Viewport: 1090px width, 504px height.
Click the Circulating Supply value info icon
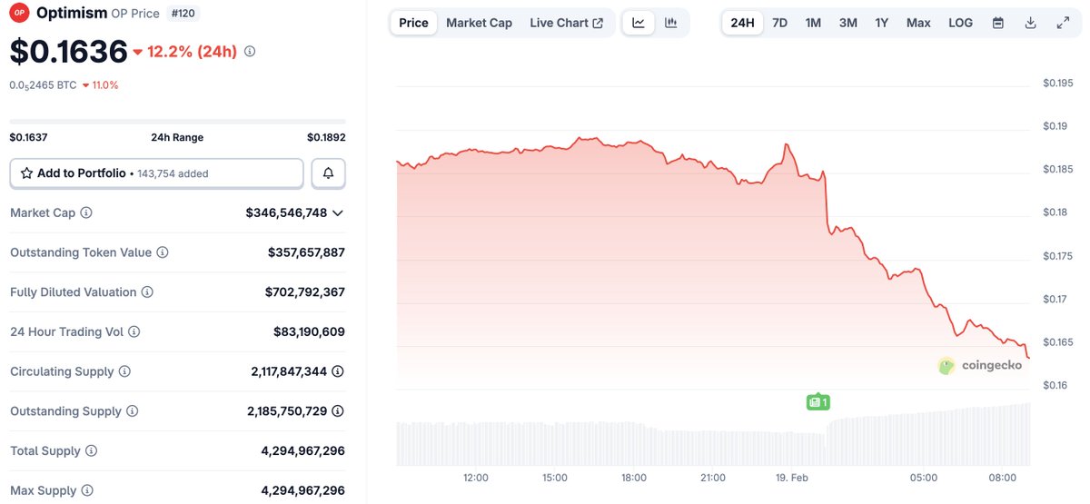click(338, 371)
